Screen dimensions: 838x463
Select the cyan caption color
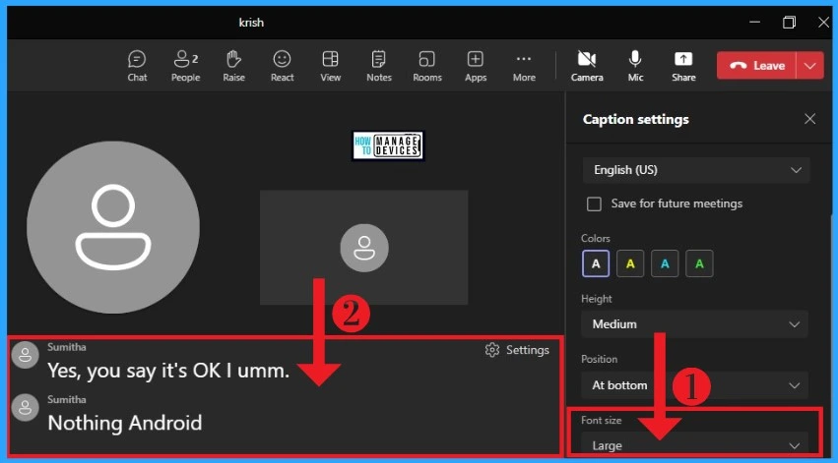tap(665, 263)
